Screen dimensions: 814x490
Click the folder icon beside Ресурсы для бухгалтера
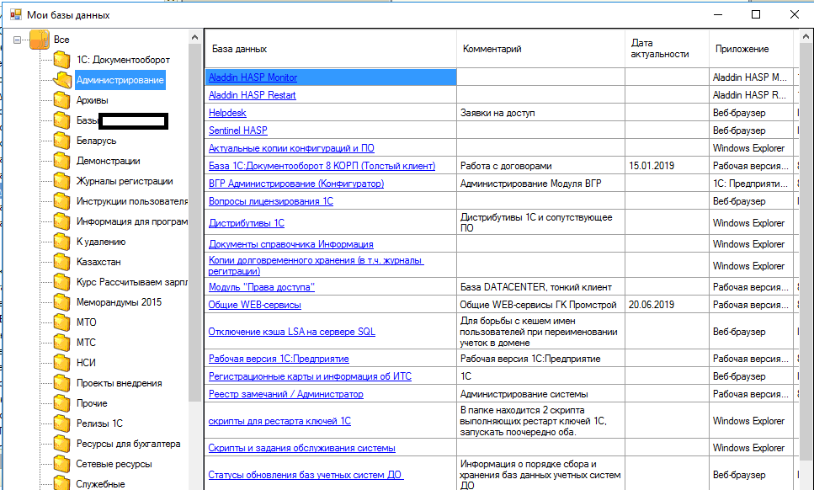(x=61, y=444)
